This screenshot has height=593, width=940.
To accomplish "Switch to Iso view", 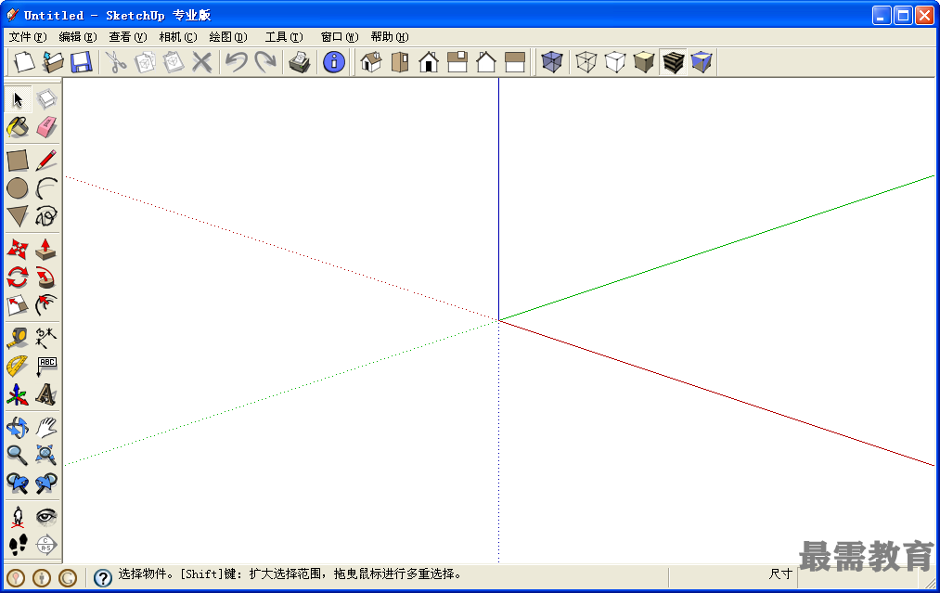I will click(x=371, y=62).
